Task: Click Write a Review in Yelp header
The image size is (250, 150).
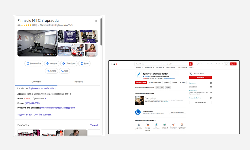Action: [211, 64]
